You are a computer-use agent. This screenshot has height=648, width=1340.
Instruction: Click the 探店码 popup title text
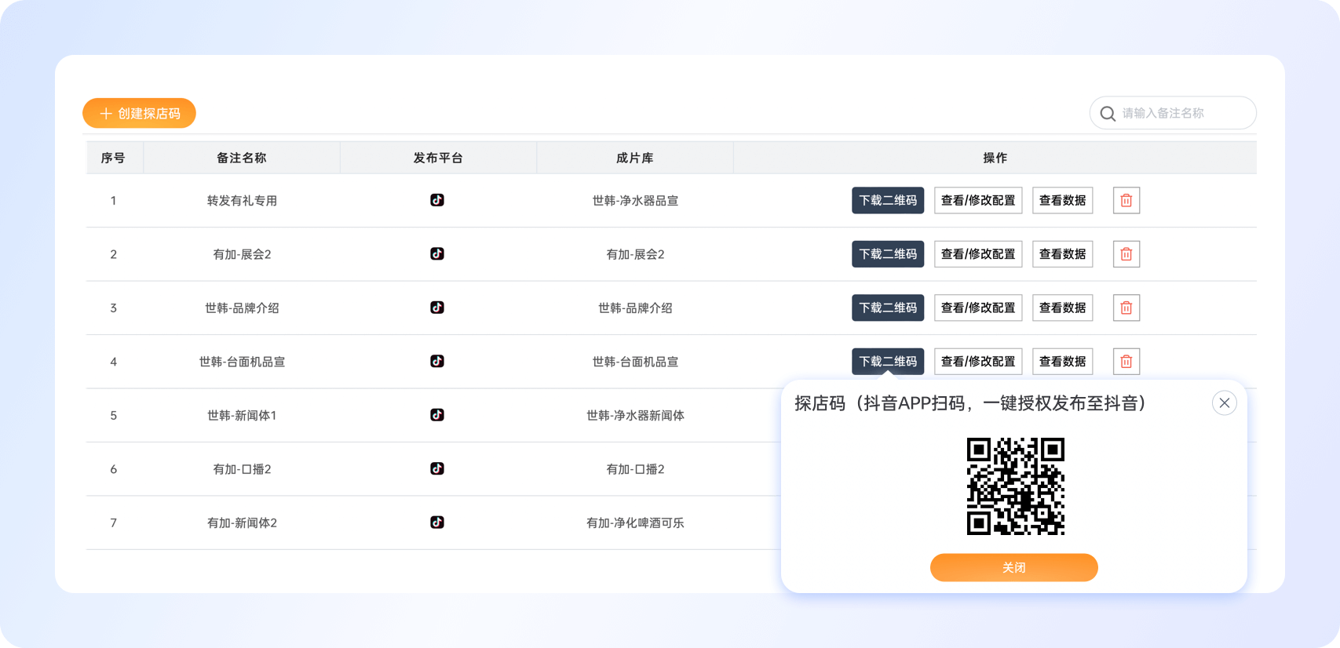[x=970, y=403]
